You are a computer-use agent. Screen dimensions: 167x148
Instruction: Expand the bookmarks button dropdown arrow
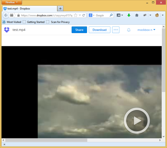tap(122, 15)
